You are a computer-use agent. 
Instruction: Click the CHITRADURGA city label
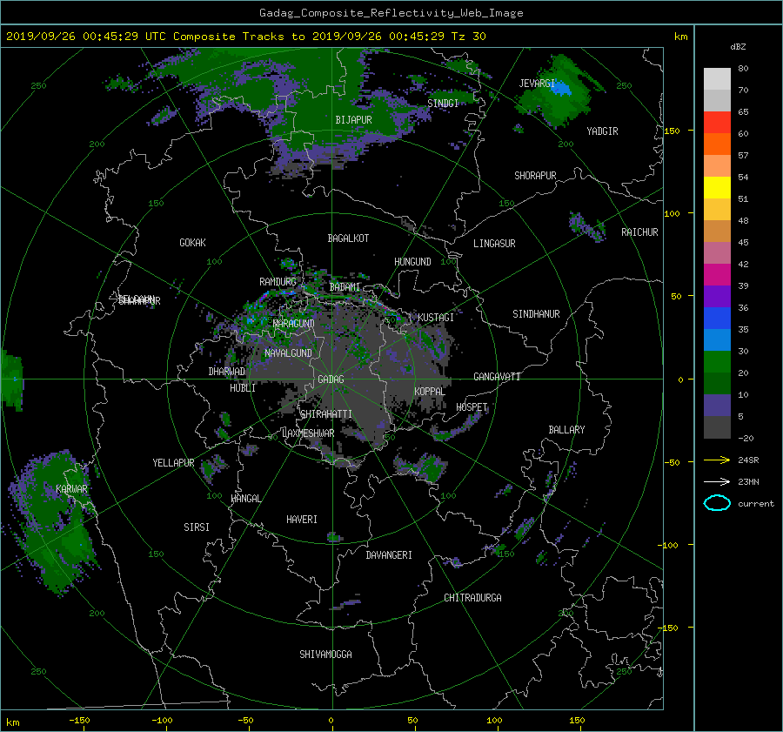point(473,598)
